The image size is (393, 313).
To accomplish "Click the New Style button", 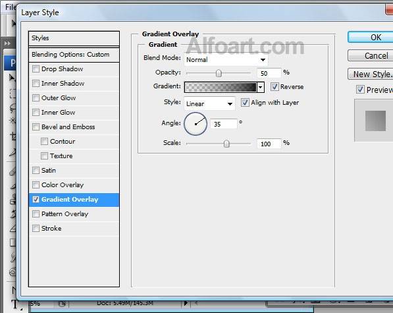I will [x=371, y=74].
